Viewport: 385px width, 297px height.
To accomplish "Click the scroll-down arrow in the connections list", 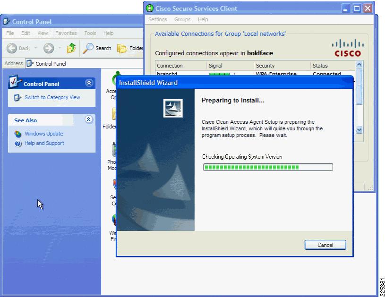I will pos(359,129).
